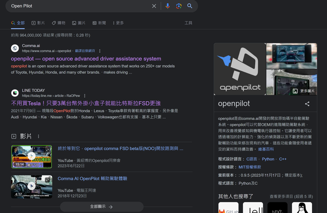Open more options for the Comma.ai result
Image resolution: width=327 pixels, height=213 pixels.
pyautogui.click(x=99, y=51)
